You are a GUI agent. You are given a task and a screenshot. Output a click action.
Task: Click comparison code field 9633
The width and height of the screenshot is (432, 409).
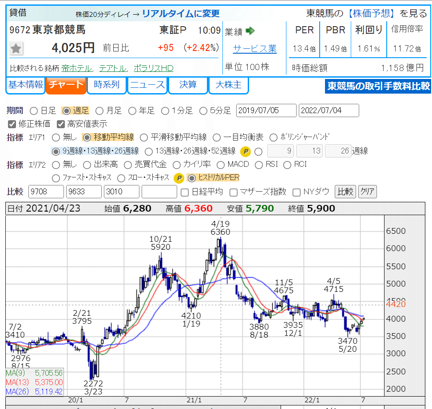tap(84, 192)
